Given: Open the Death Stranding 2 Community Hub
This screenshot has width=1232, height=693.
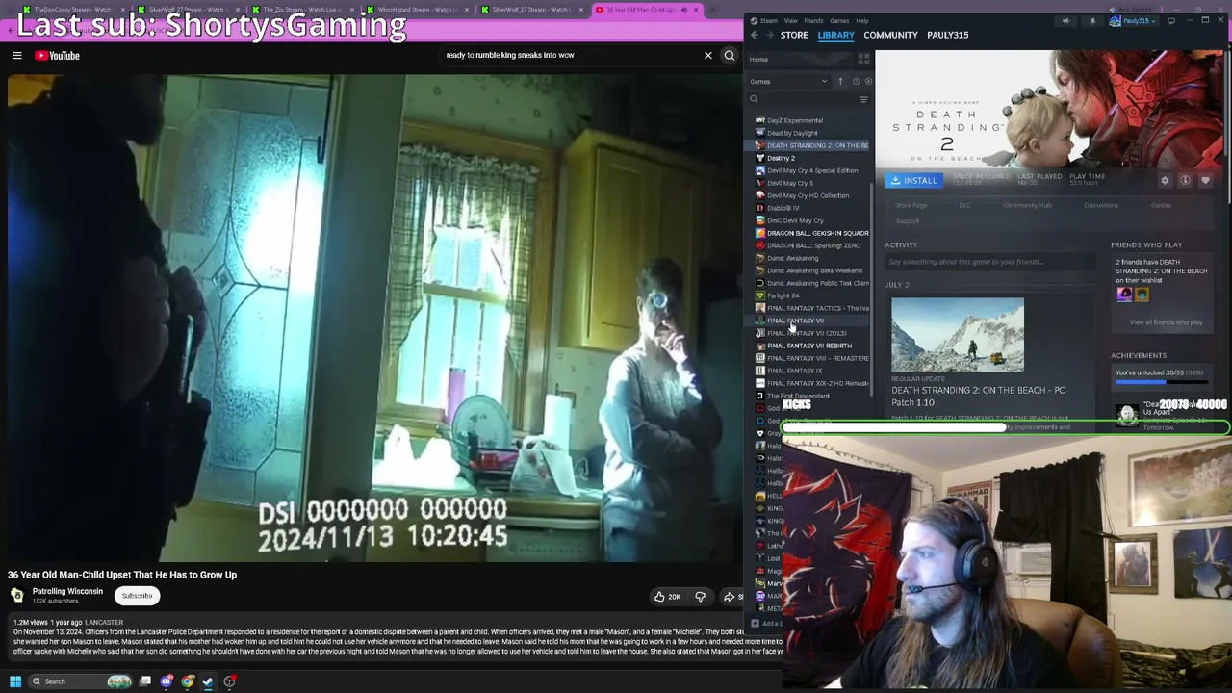Looking at the screenshot, I should pyautogui.click(x=1027, y=205).
